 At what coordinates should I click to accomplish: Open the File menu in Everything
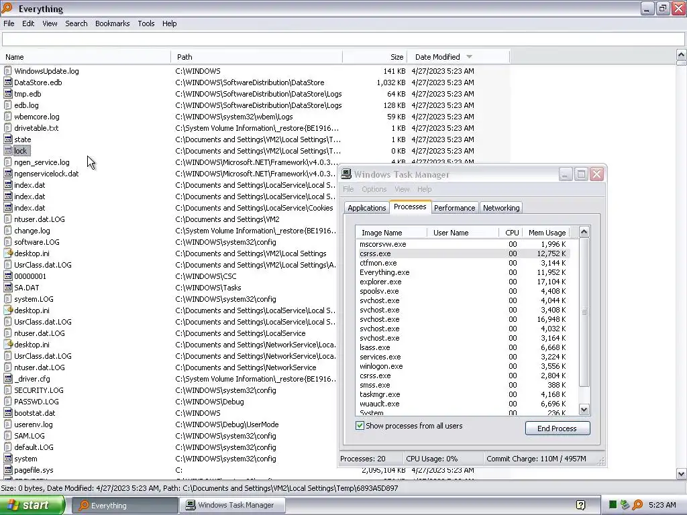[x=9, y=23]
